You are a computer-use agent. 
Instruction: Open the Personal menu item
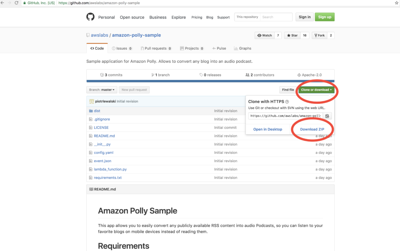tap(106, 17)
